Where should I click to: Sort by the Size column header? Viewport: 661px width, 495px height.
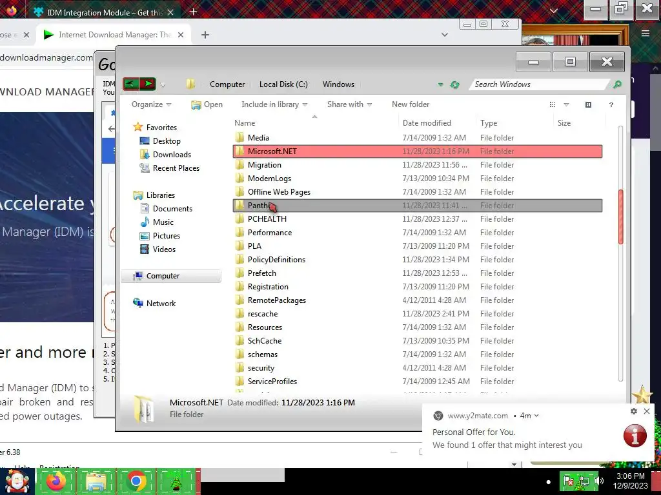(564, 123)
